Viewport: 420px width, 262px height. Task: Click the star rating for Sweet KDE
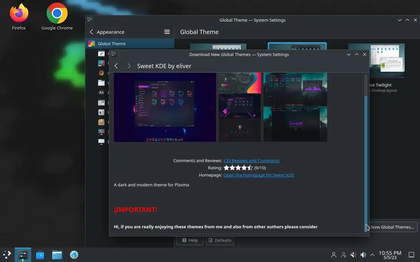click(238, 168)
